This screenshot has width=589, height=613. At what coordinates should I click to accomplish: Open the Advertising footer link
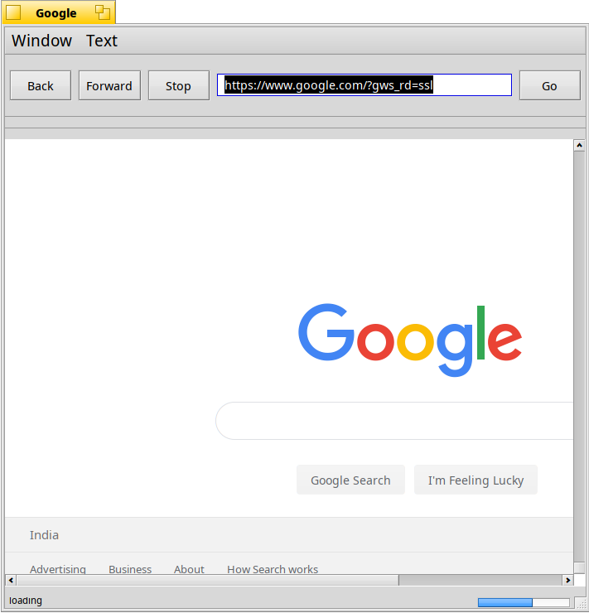pyautogui.click(x=58, y=569)
